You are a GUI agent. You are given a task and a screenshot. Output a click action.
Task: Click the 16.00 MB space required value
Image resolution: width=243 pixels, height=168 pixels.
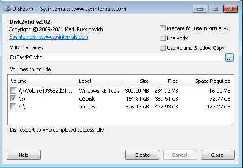coord(220,91)
